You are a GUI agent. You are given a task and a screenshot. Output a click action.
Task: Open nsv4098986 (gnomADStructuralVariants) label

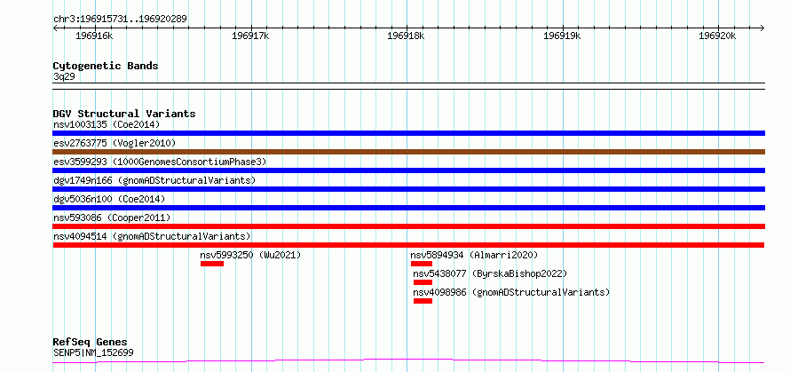[x=511, y=292]
